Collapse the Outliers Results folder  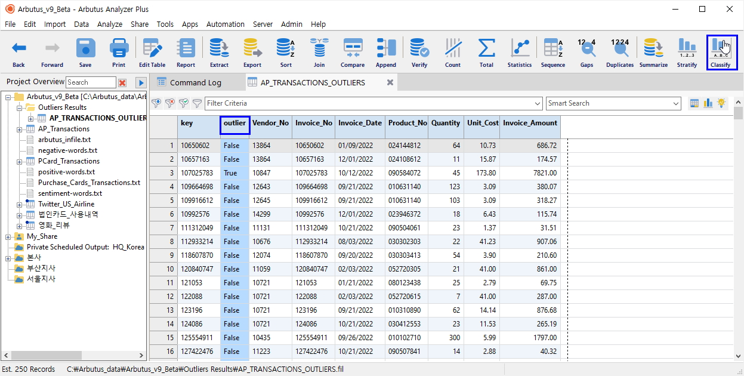[20, 107]
